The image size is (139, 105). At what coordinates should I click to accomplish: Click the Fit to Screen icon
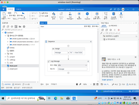coord(94,84)
